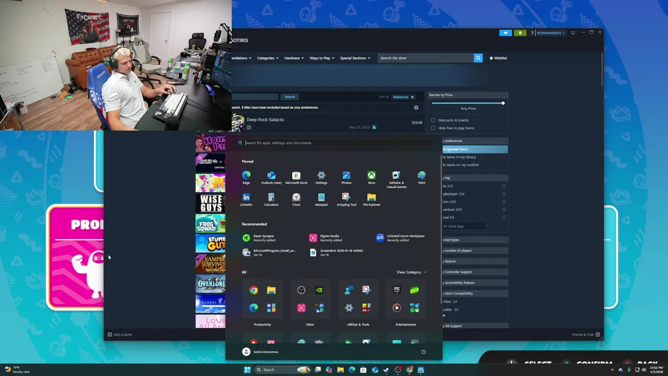Expand Controller Support filter section
The image size is (668, 376).
coord(474,272)
